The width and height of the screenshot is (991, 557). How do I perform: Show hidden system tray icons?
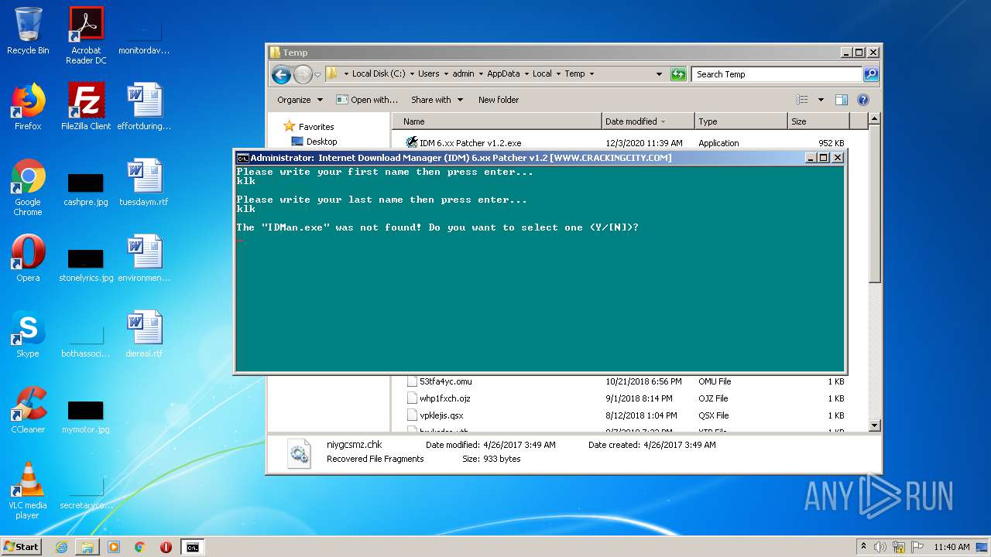tap(864, 547)
